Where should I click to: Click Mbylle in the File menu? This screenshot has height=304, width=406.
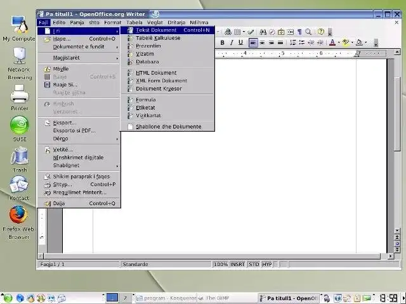tap(79, 69)
